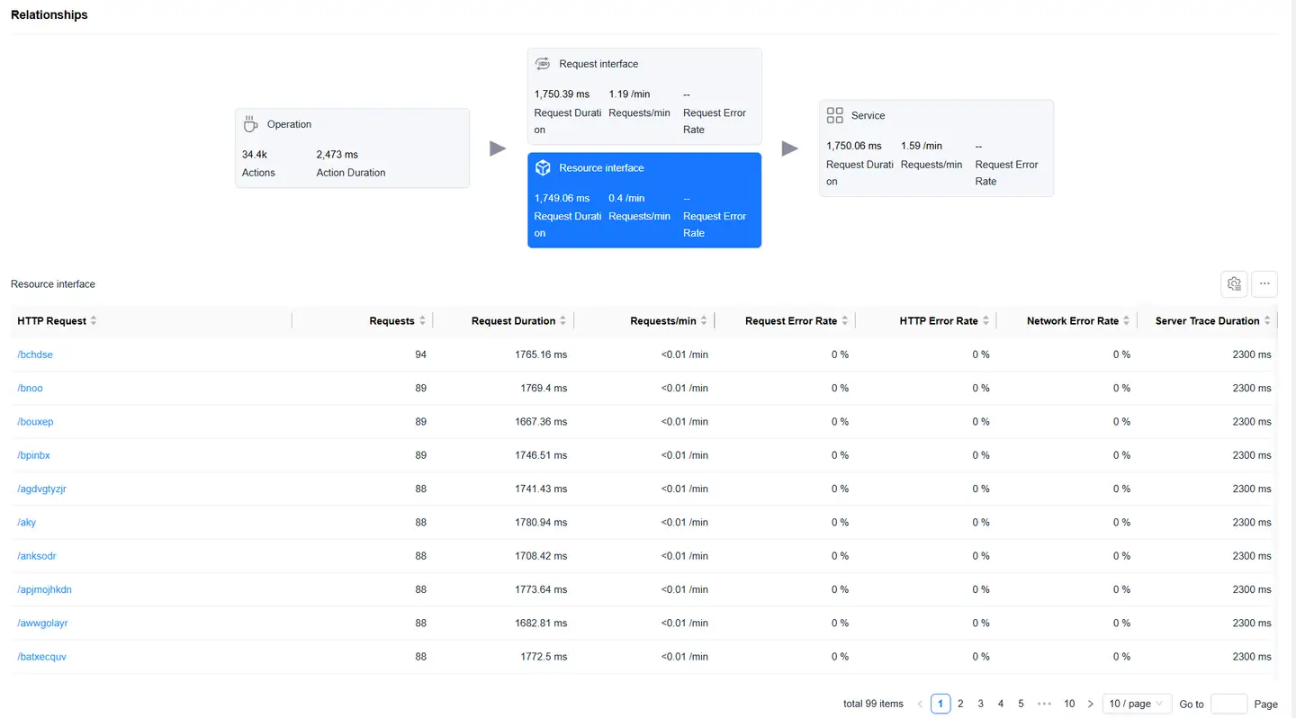
Task: Click the Request interface card icon
Action: (x=543, y=64)
